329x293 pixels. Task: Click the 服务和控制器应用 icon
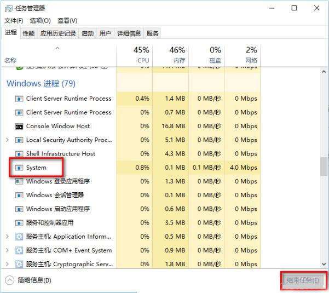coord(19,223)
